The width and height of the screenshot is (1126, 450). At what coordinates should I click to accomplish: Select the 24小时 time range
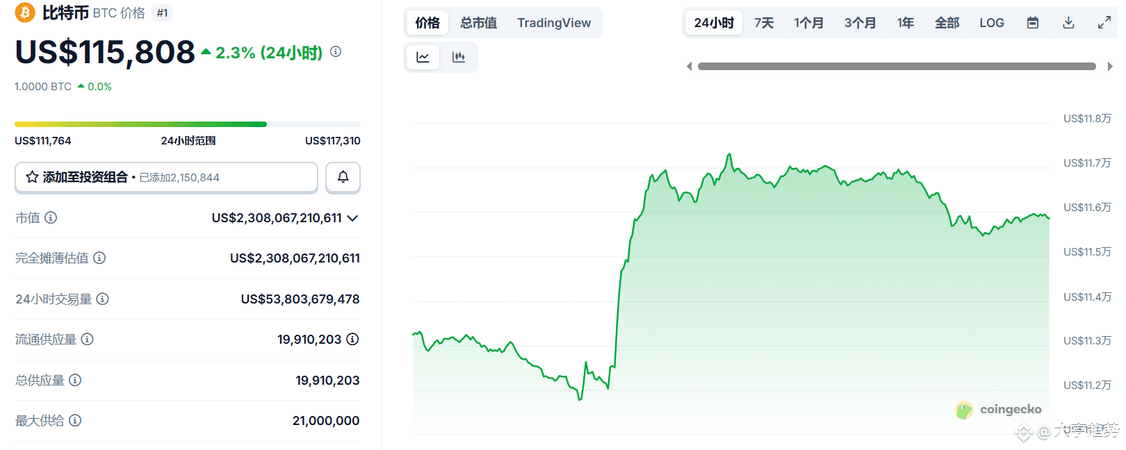pos(714,23)
